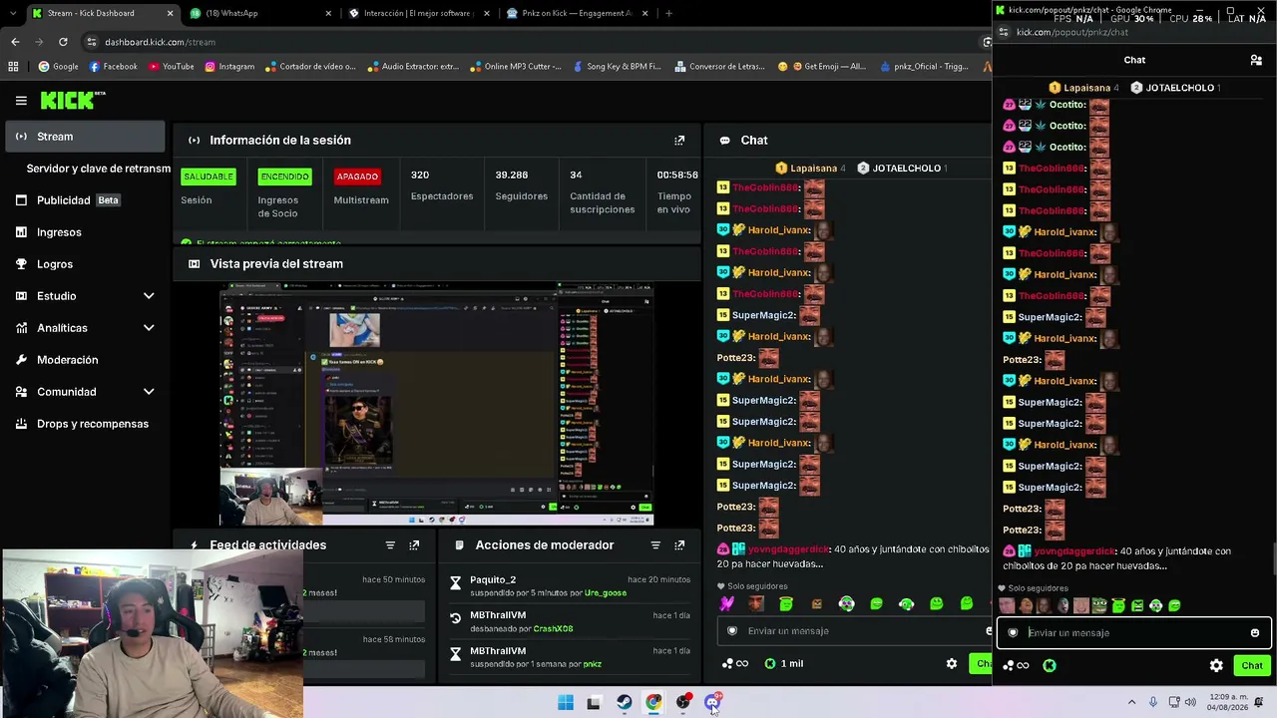Click the Lapaisana gift leader in popout chat
Screen dimensions: 1277x718
pyautogui.click(x=1084, y=88)
